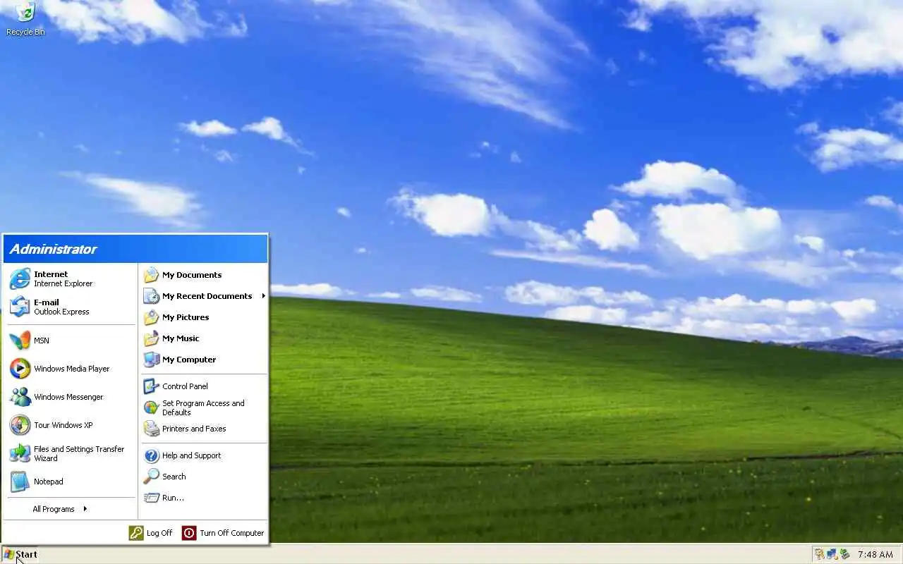Open Windows Messenger
The width and height of the screenshot is (903, 564).
(71, 397)
